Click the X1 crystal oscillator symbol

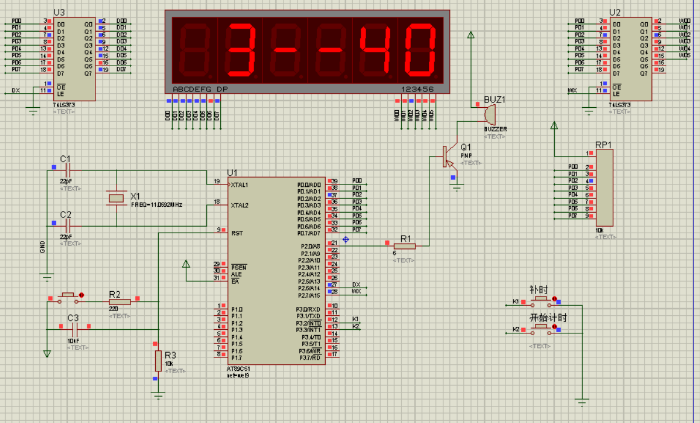117,198
